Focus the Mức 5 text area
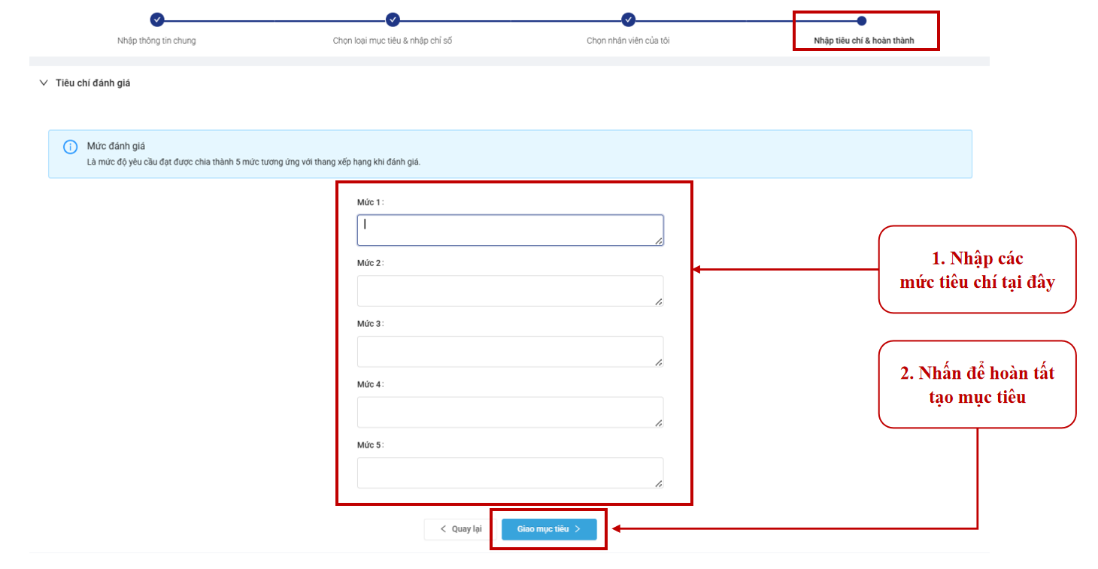 (x=510, y=473)
